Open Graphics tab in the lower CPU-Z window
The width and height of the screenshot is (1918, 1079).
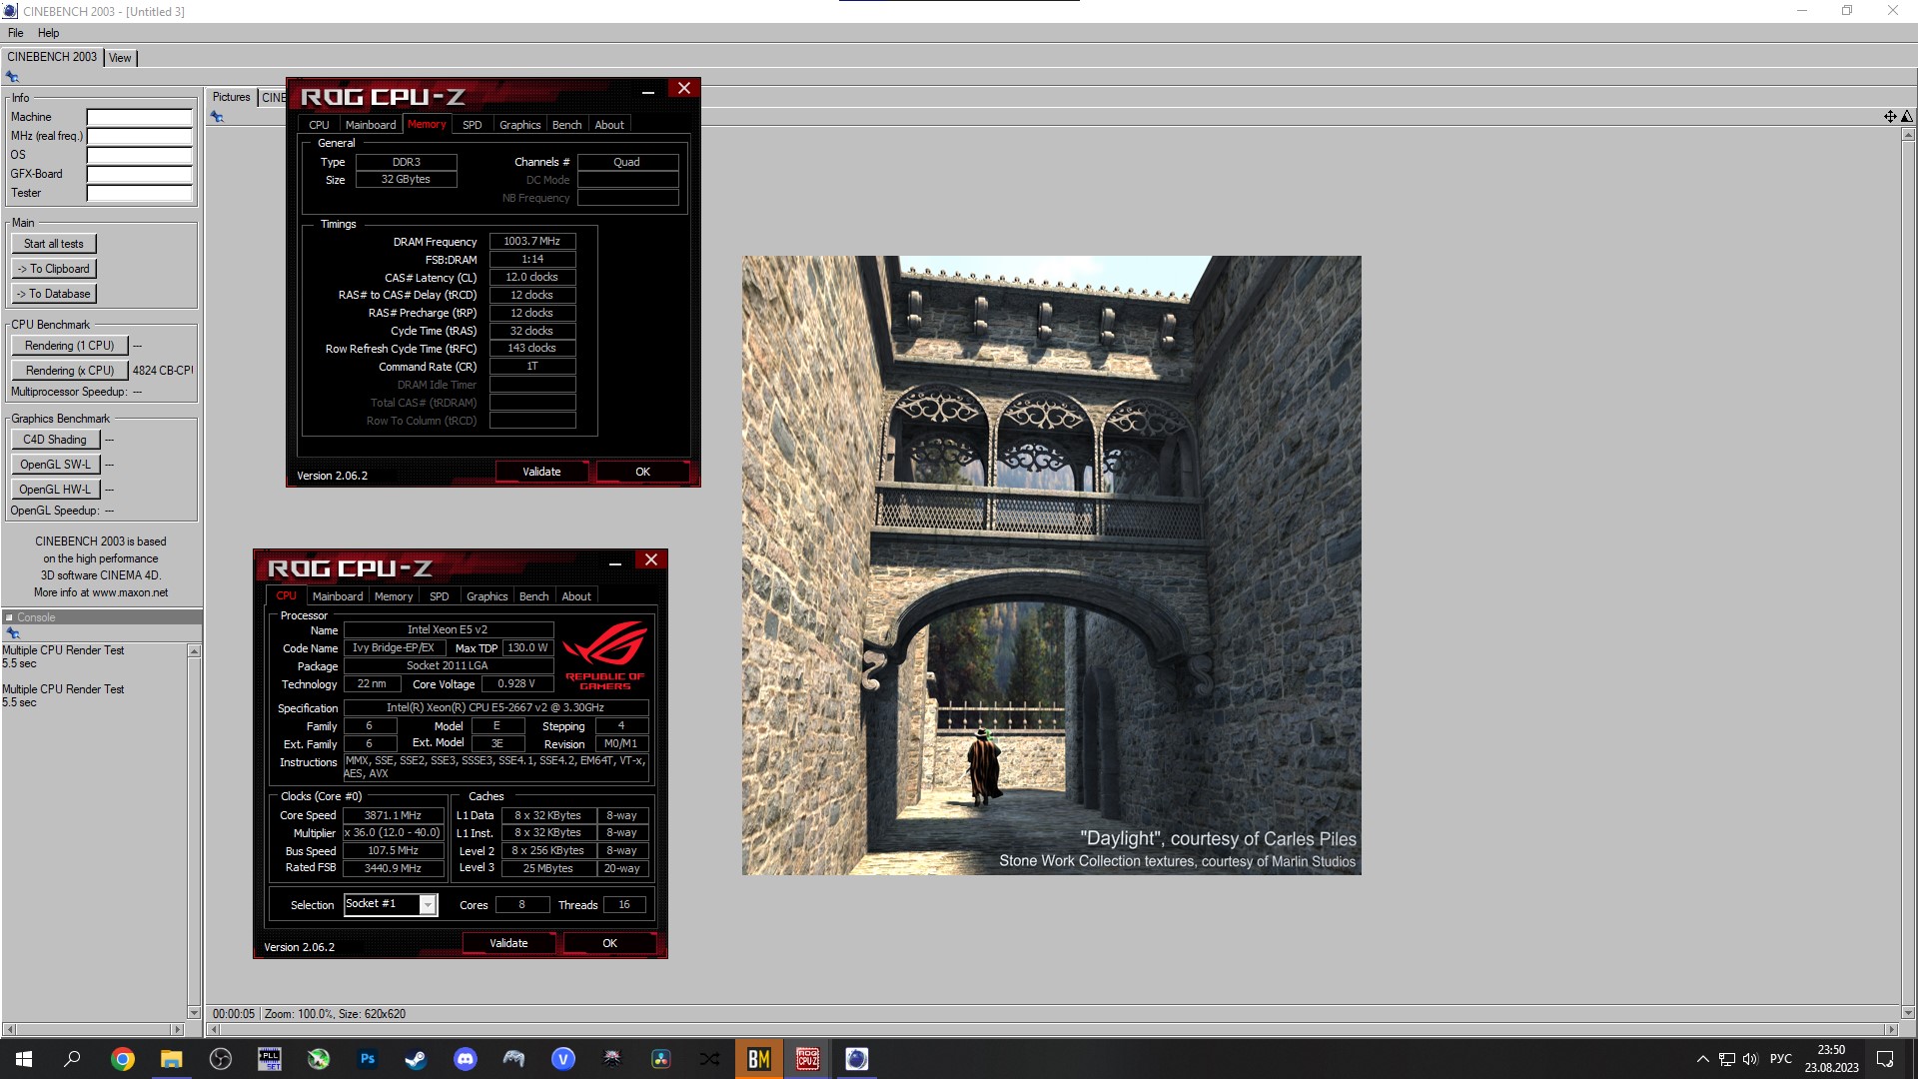point(486,596)
